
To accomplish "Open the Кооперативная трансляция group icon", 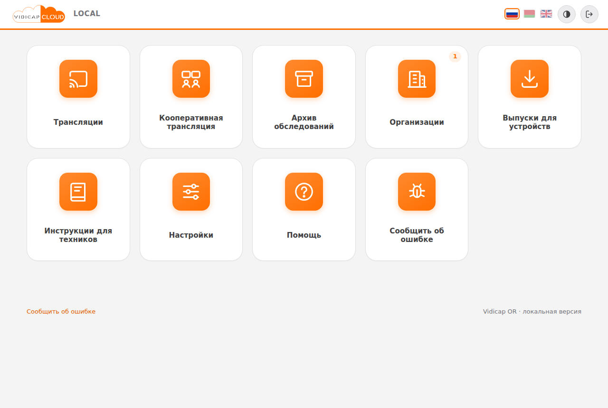I will pos(191,79).
